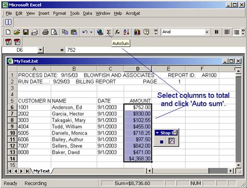Click the vertical scrollbar up arrow
Image resolution: width=247 pixels, height=188 pixels.
tap(238, 71)
